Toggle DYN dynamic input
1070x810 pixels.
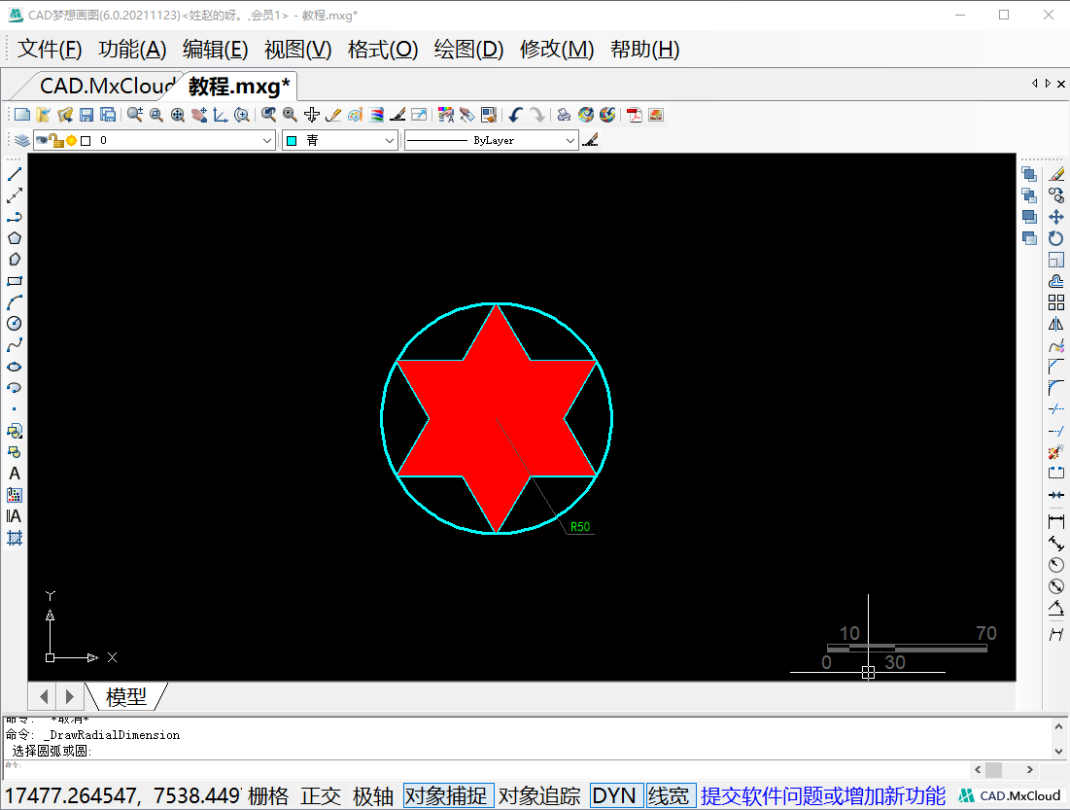(x=614, y=795)
